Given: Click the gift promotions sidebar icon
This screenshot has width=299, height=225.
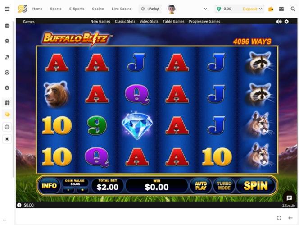Looking at the screenshot, I should [x=7, y=102].
